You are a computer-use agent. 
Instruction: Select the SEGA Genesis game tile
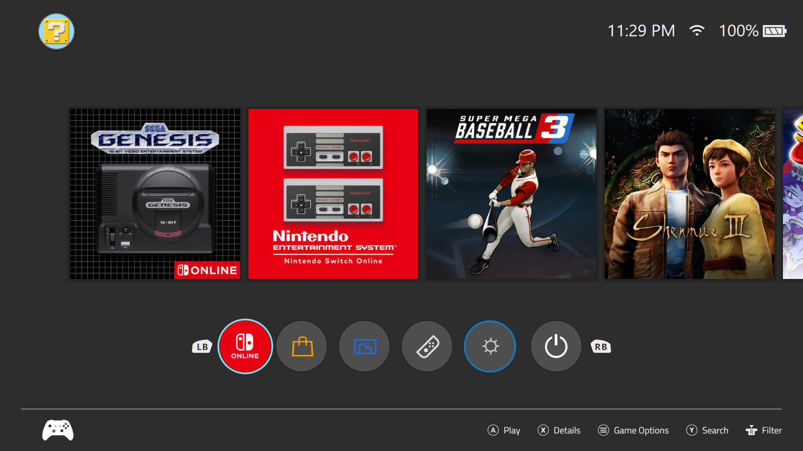pos(155,194)
